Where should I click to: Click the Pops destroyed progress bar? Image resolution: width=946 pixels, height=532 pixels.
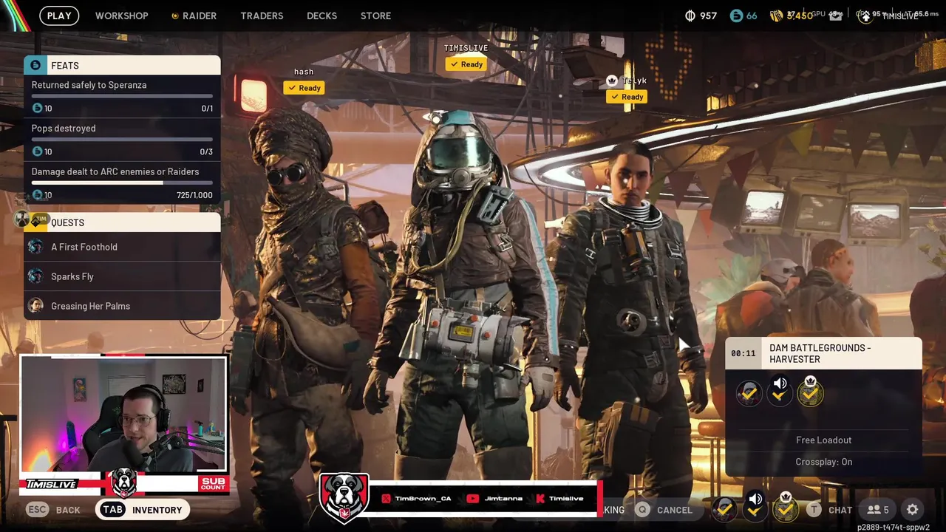122,139
